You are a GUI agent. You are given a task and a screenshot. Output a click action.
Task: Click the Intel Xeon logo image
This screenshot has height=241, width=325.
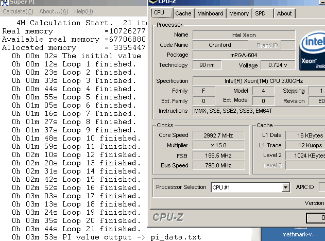[312, 50]
